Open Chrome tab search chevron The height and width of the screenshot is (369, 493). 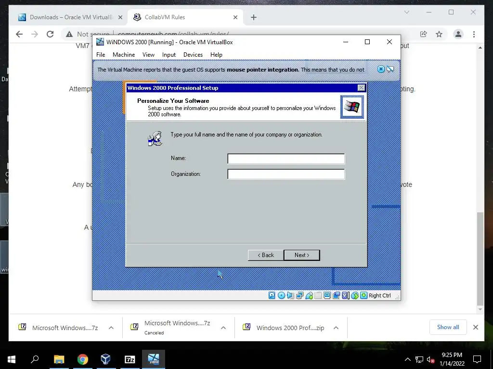pyautogui.click(x=406, y=12)
